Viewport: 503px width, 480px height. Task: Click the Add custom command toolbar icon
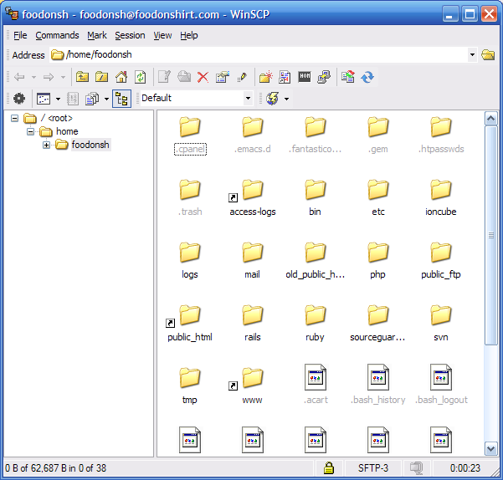[x=285, y=77]
